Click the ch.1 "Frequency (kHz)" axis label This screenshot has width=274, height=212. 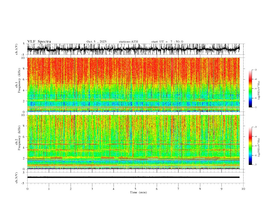19,80
